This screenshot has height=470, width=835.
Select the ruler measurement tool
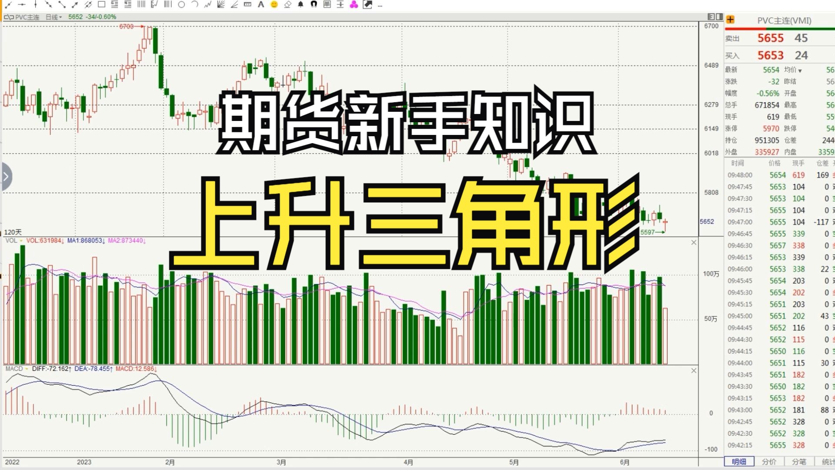tap(247, 5)
